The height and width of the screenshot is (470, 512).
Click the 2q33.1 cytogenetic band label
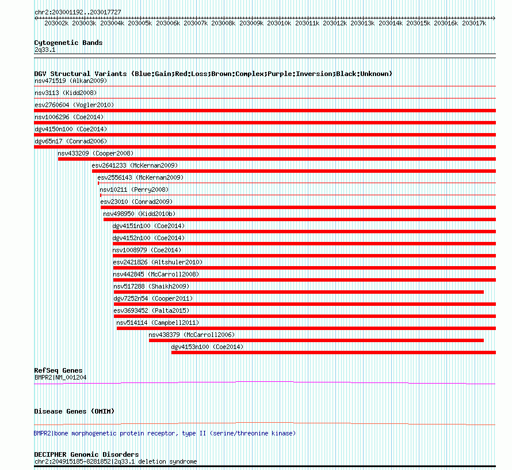click(45, 50)
